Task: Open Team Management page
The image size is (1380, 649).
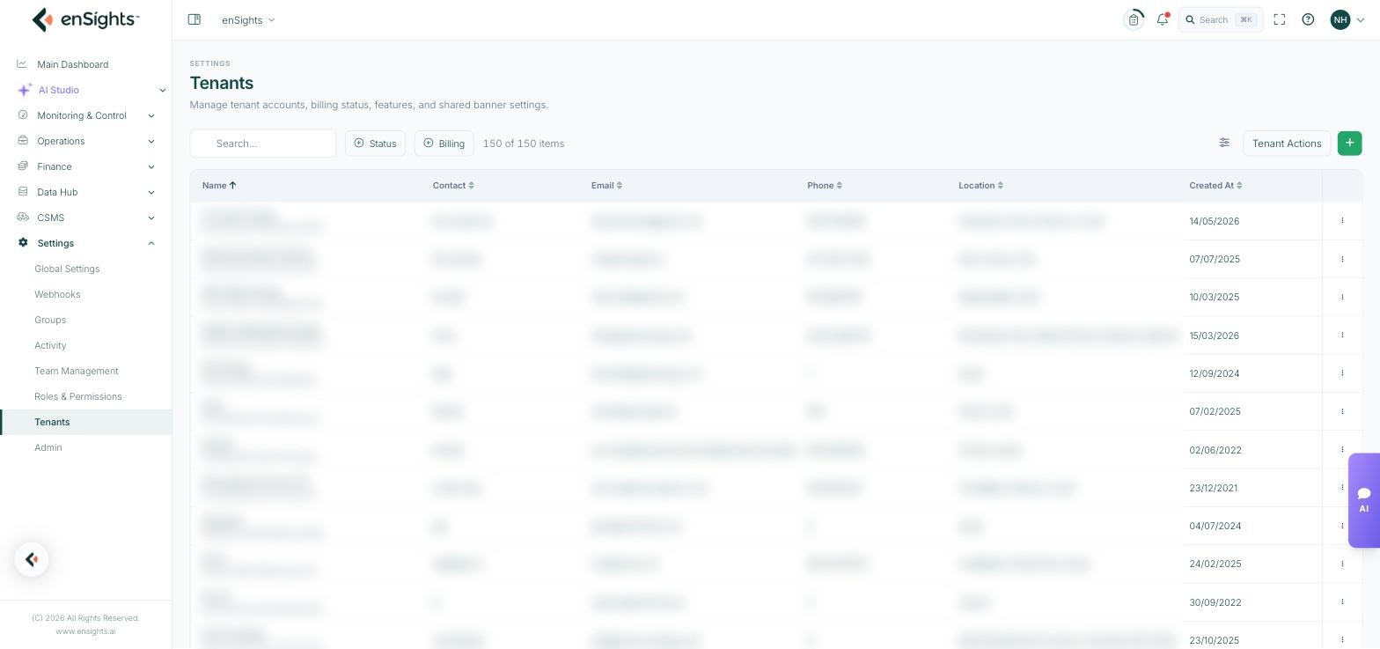Action: pos(77,371)
